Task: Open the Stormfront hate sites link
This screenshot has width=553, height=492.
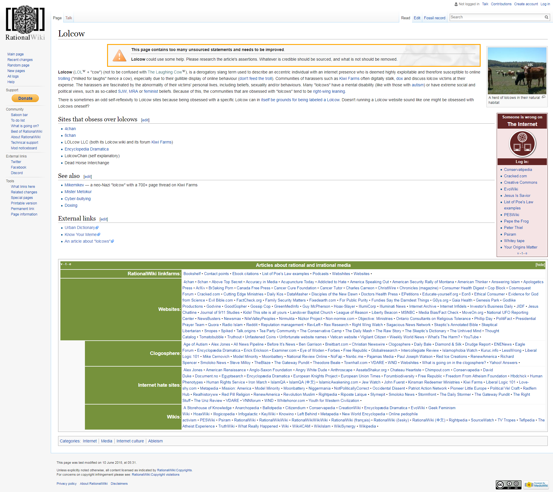Action: (427, 394)
